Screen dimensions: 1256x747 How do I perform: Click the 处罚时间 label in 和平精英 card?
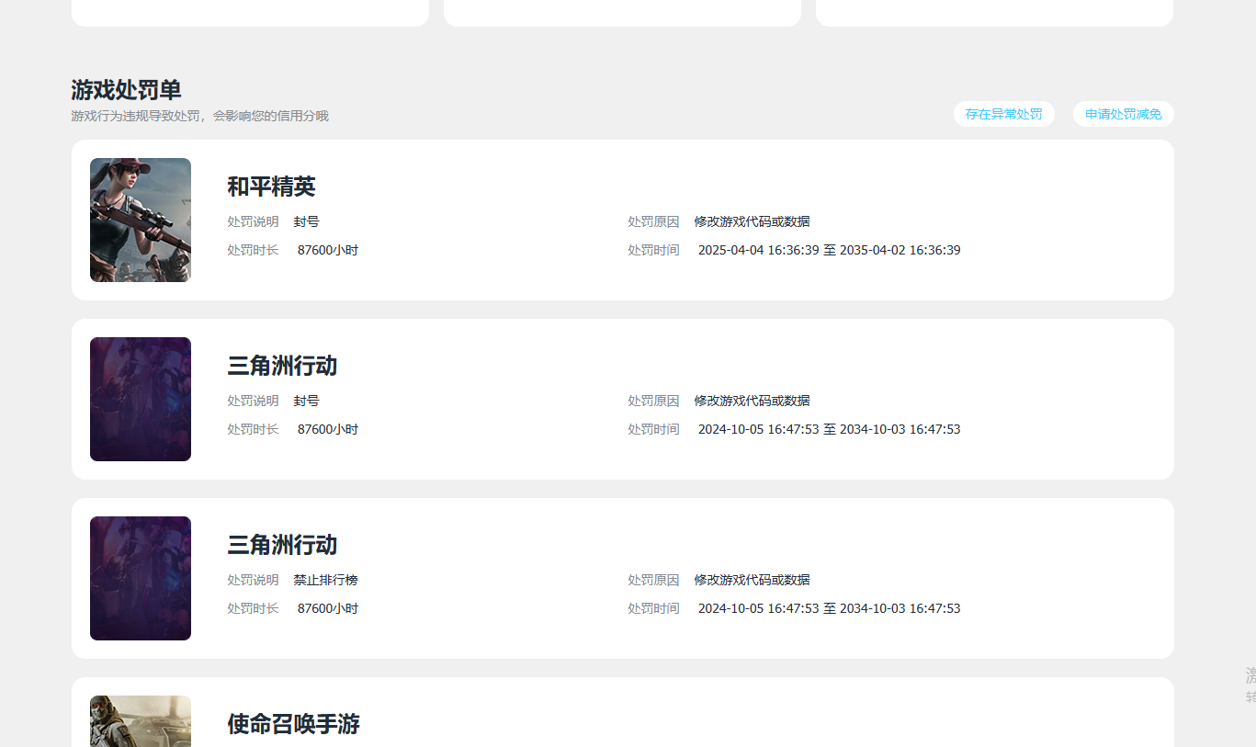point(653,250)
